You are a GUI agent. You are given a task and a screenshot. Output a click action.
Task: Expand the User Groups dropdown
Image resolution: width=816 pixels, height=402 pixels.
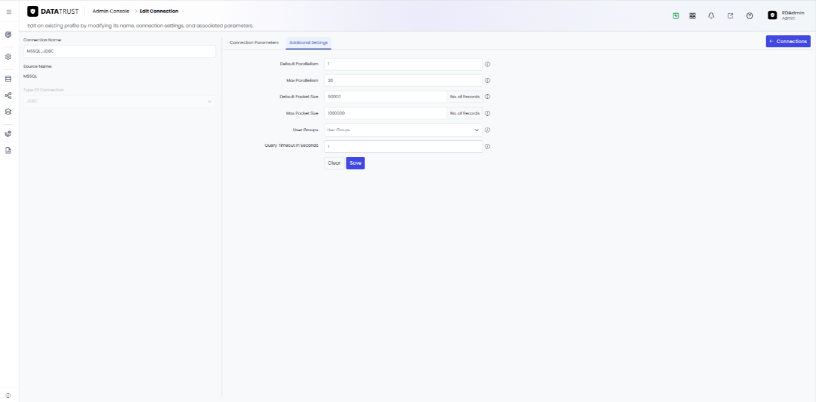[x=403, y=130]
